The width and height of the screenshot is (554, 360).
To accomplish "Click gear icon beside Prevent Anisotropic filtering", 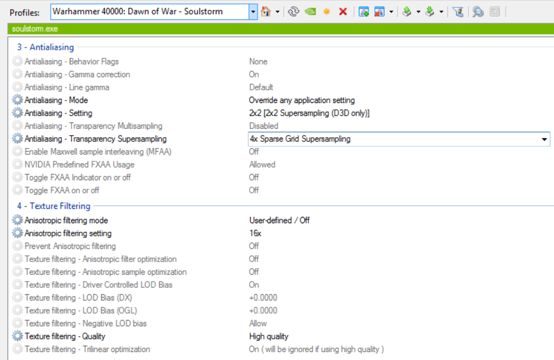I will click(17, 246).
